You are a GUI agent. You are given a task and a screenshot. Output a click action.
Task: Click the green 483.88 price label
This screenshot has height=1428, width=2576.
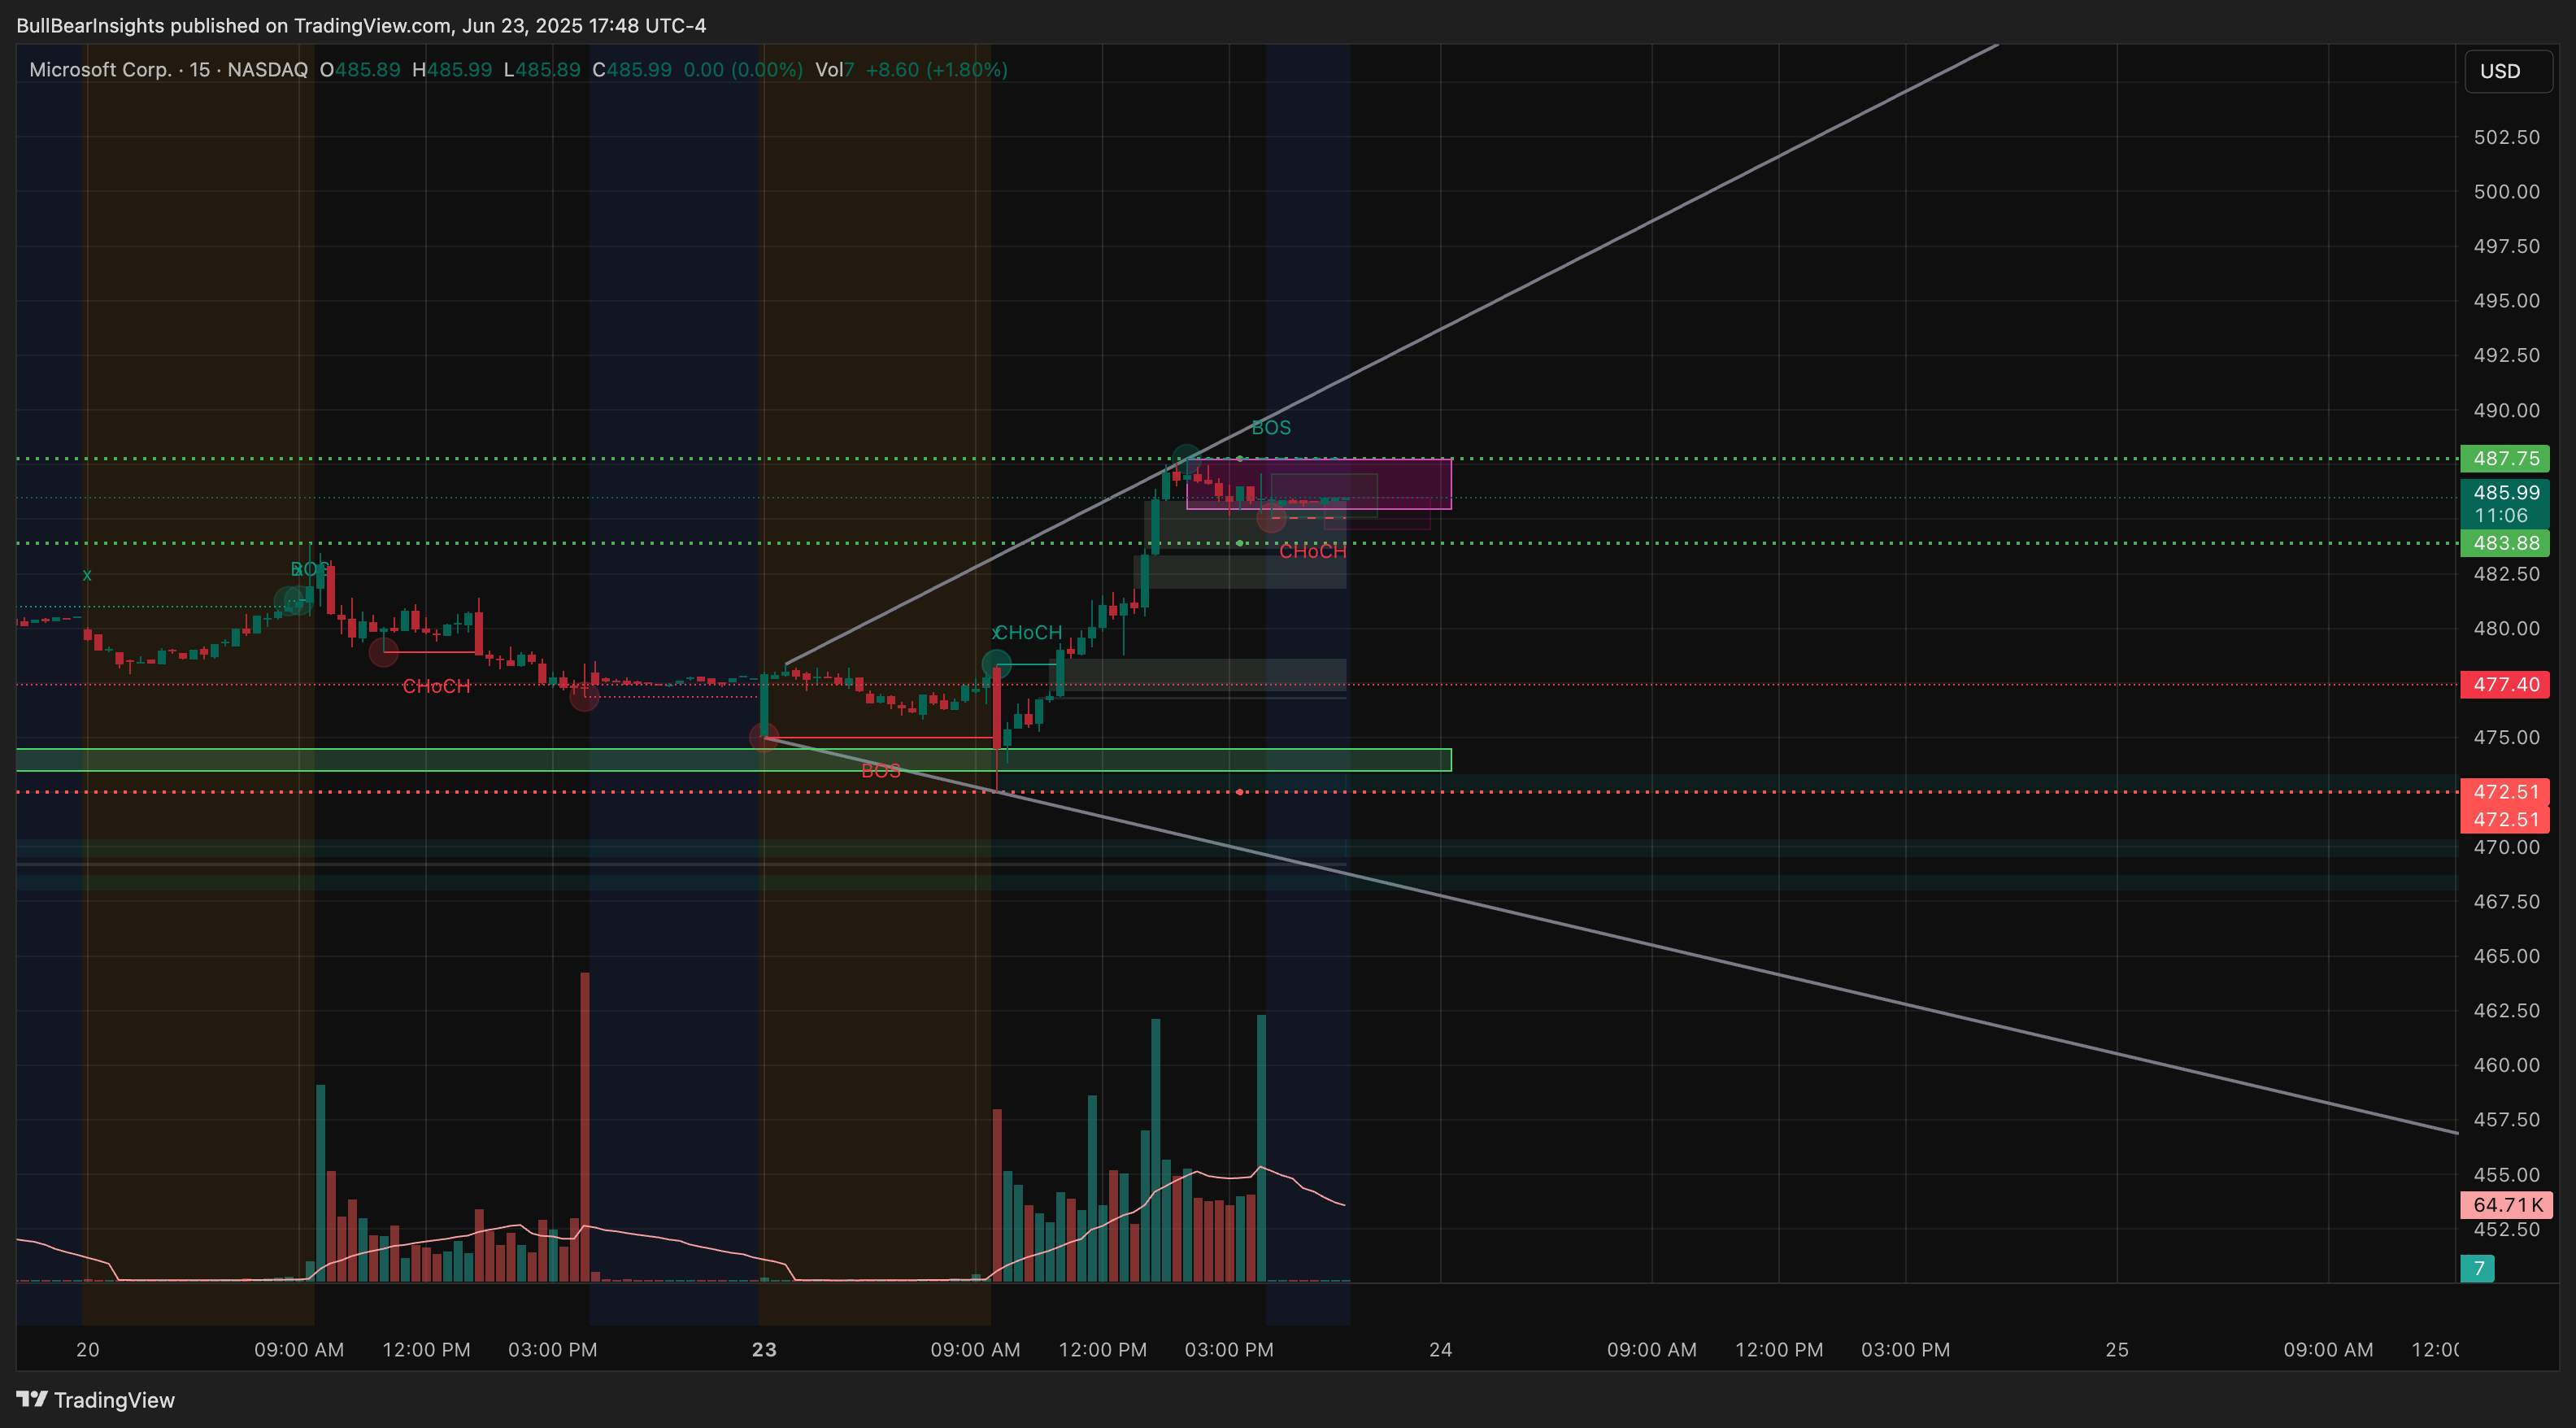(2505, 543)
